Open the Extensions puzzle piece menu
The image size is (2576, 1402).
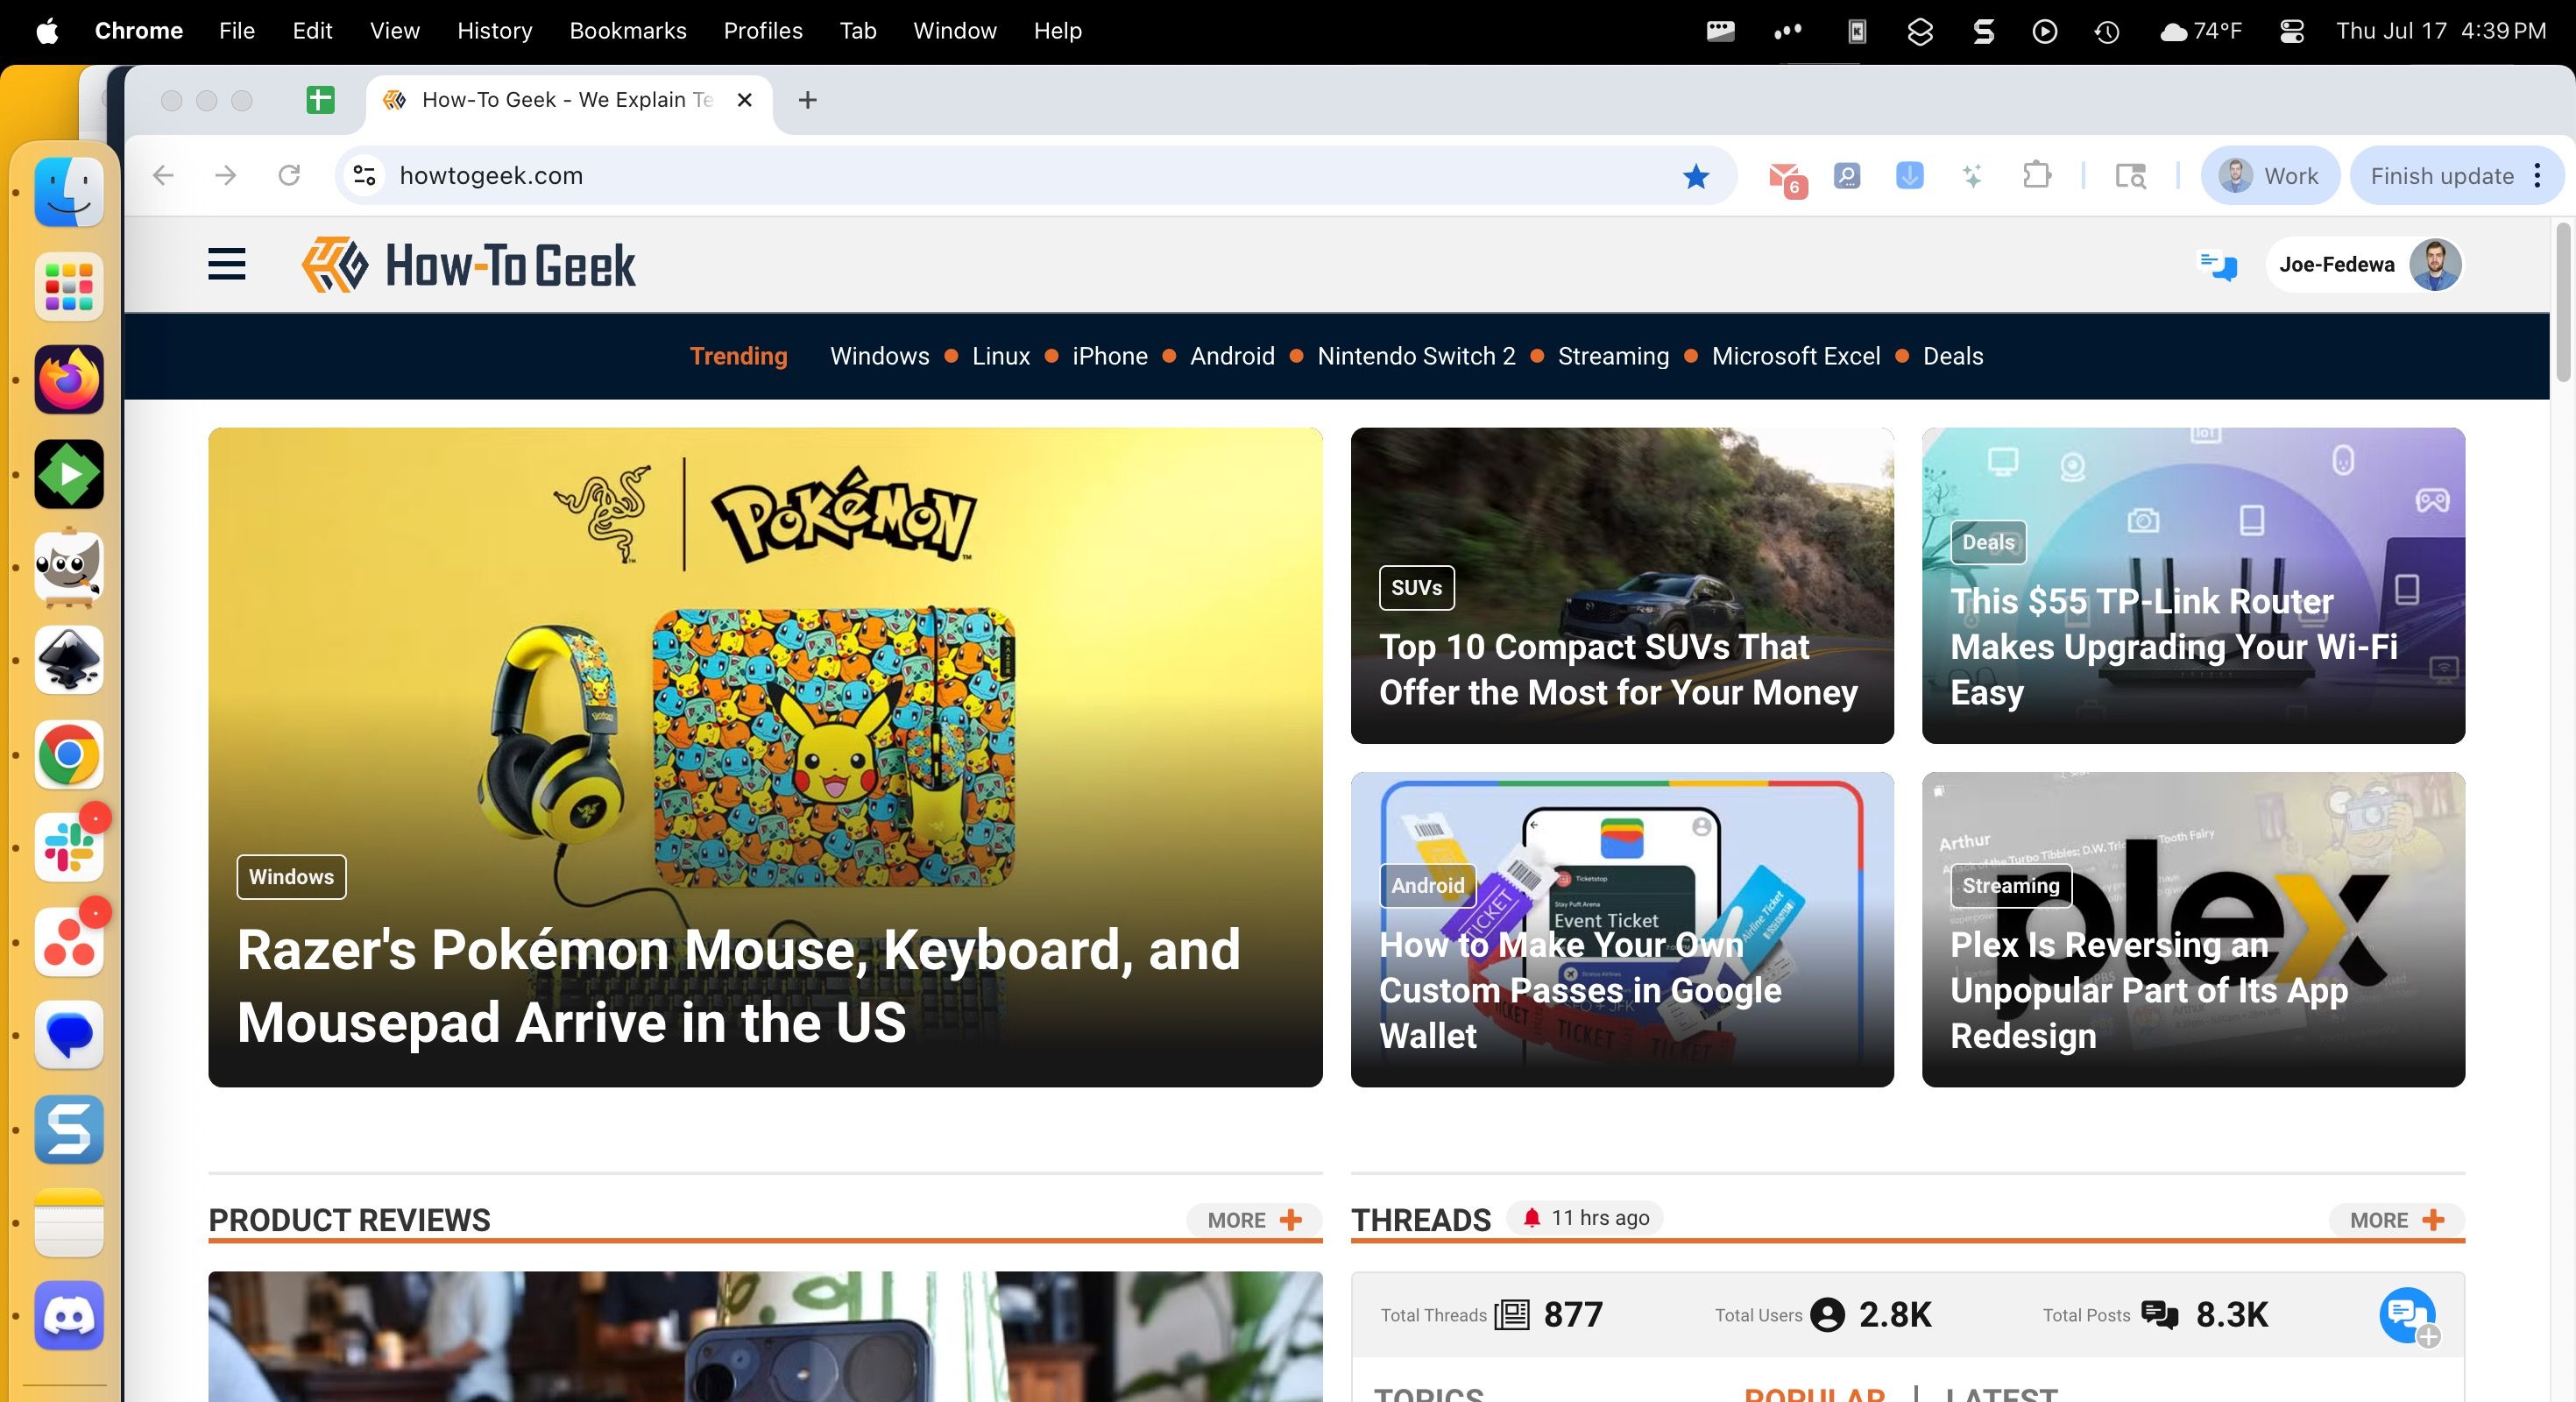pos(2036,176)
